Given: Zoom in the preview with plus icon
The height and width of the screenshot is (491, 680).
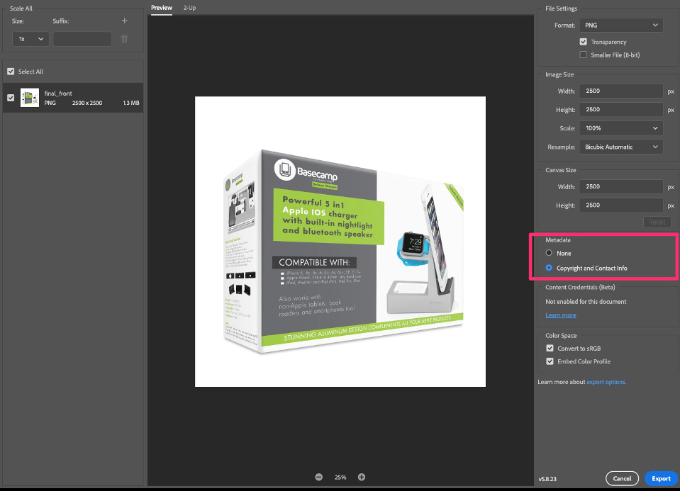Looking at the screenshot, I should [x=362, y=477].
